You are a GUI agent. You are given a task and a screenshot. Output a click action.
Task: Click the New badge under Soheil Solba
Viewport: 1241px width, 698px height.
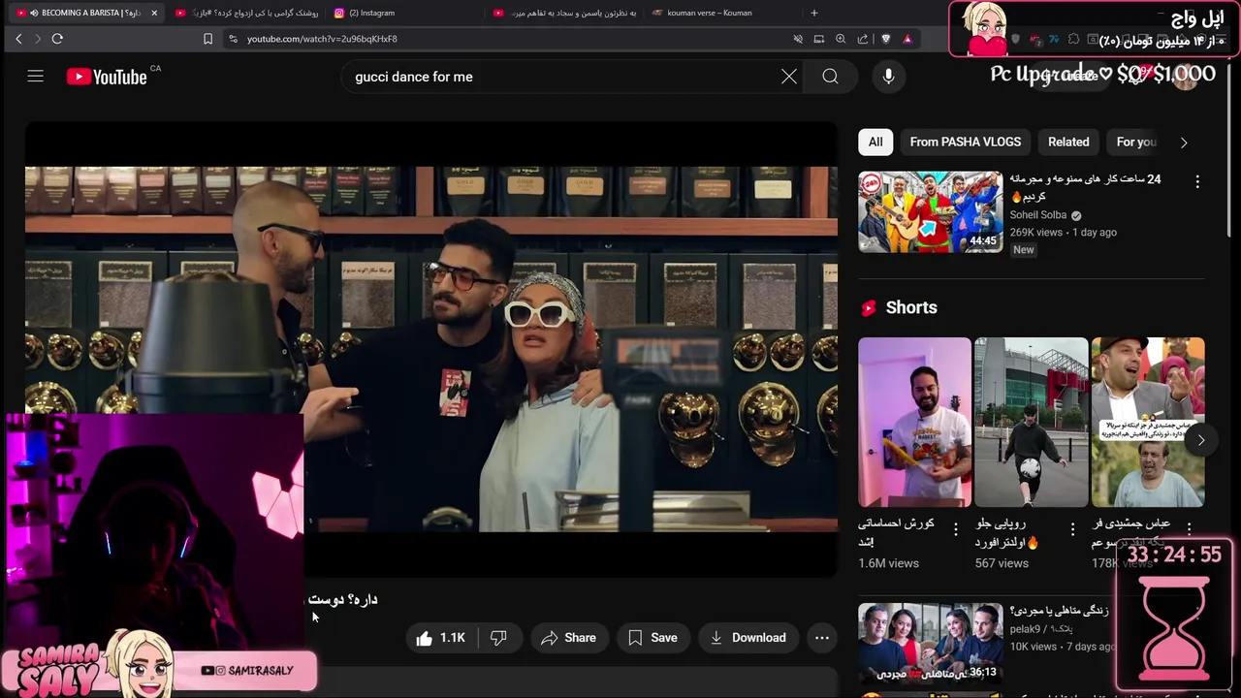1024,250
